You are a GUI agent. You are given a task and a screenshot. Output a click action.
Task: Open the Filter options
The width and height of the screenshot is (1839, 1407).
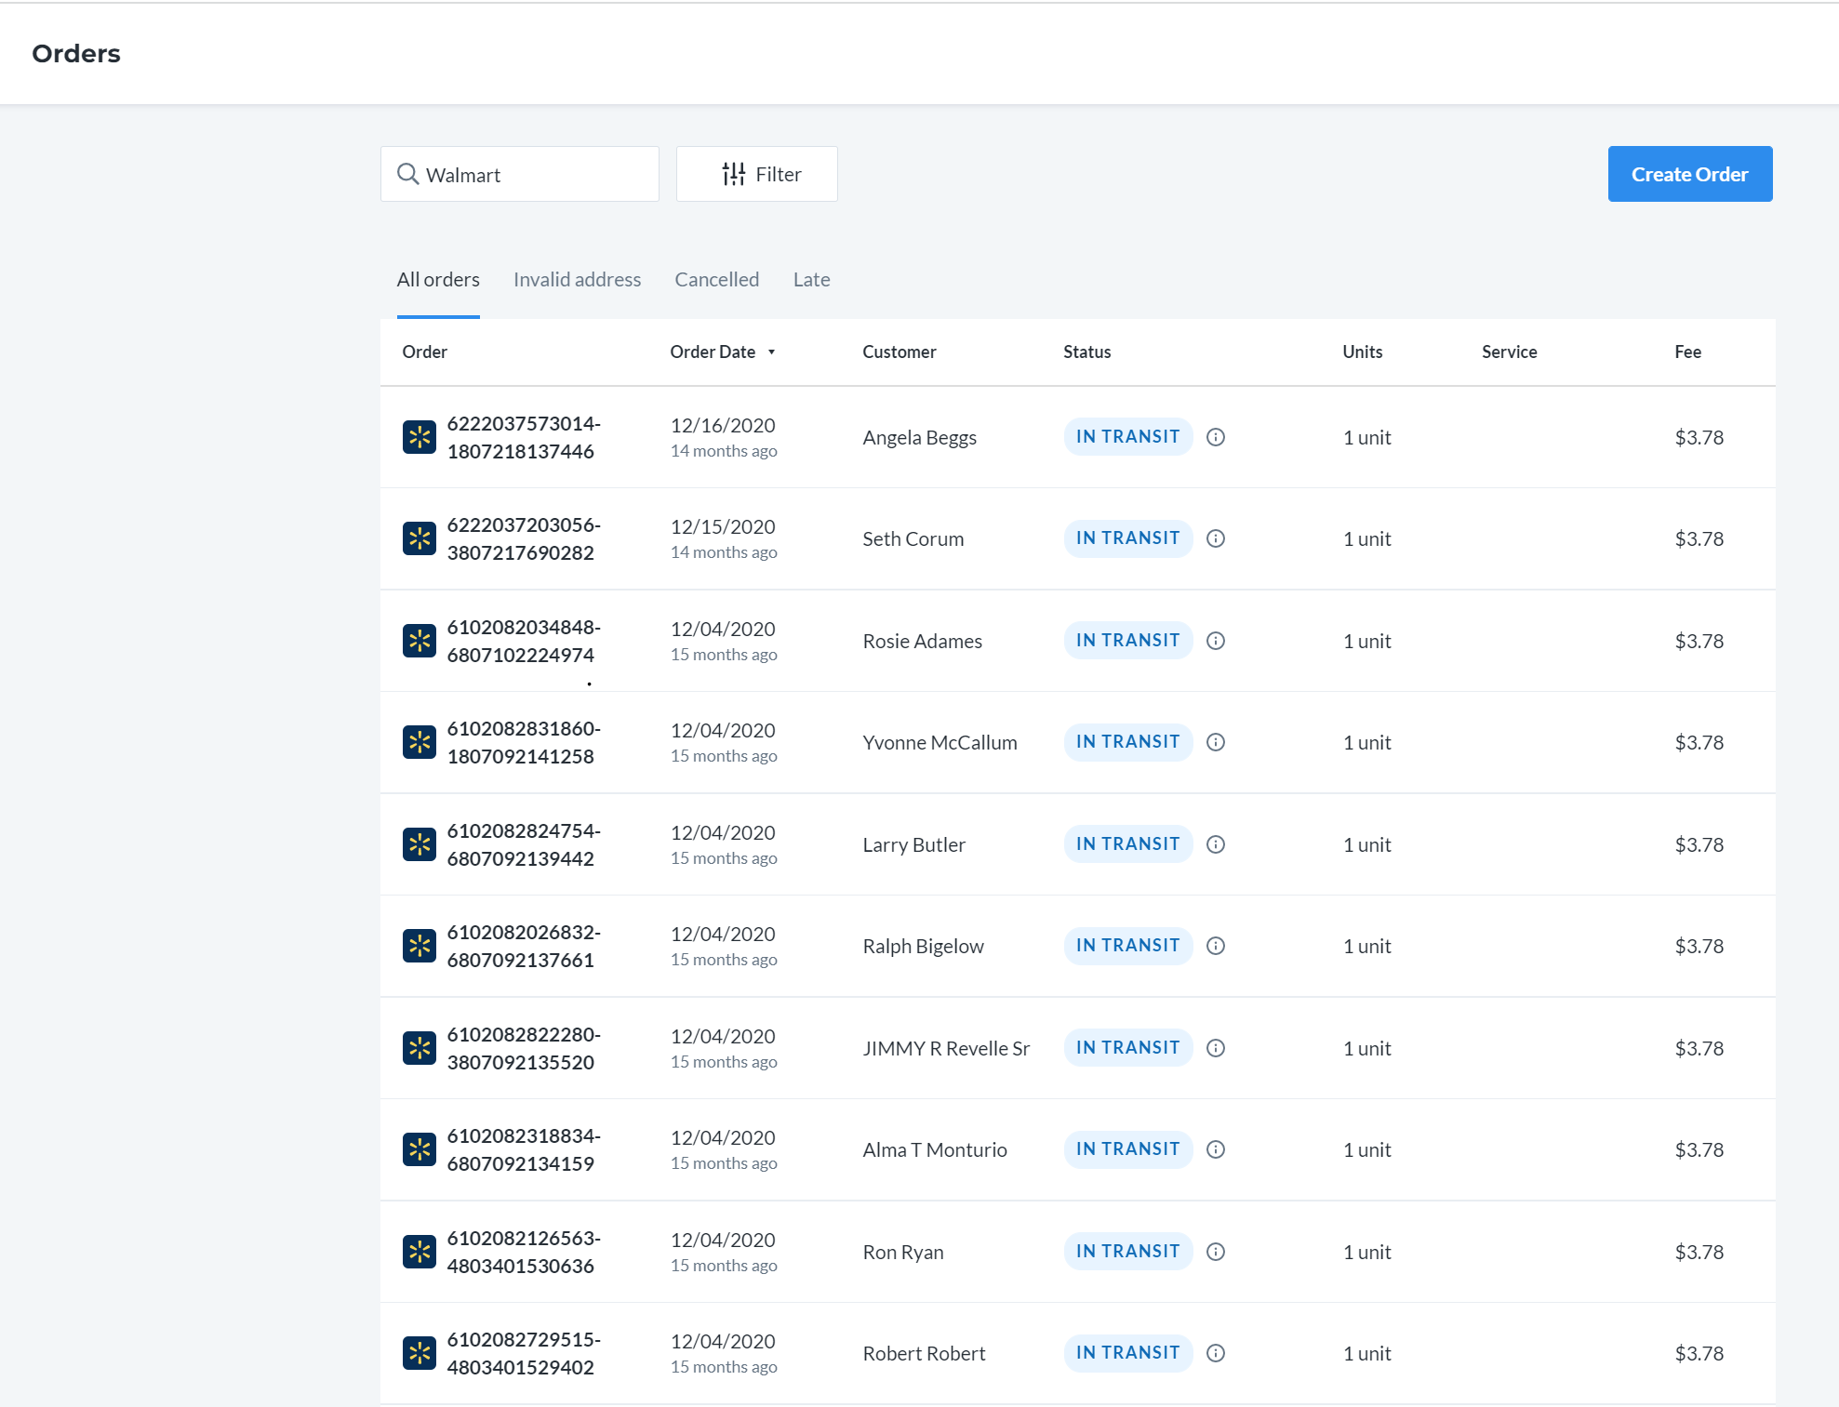pyautogui.click(x=757, y=174)
